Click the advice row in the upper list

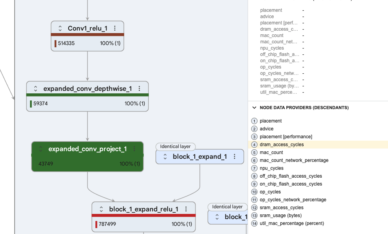click(282, 17)
